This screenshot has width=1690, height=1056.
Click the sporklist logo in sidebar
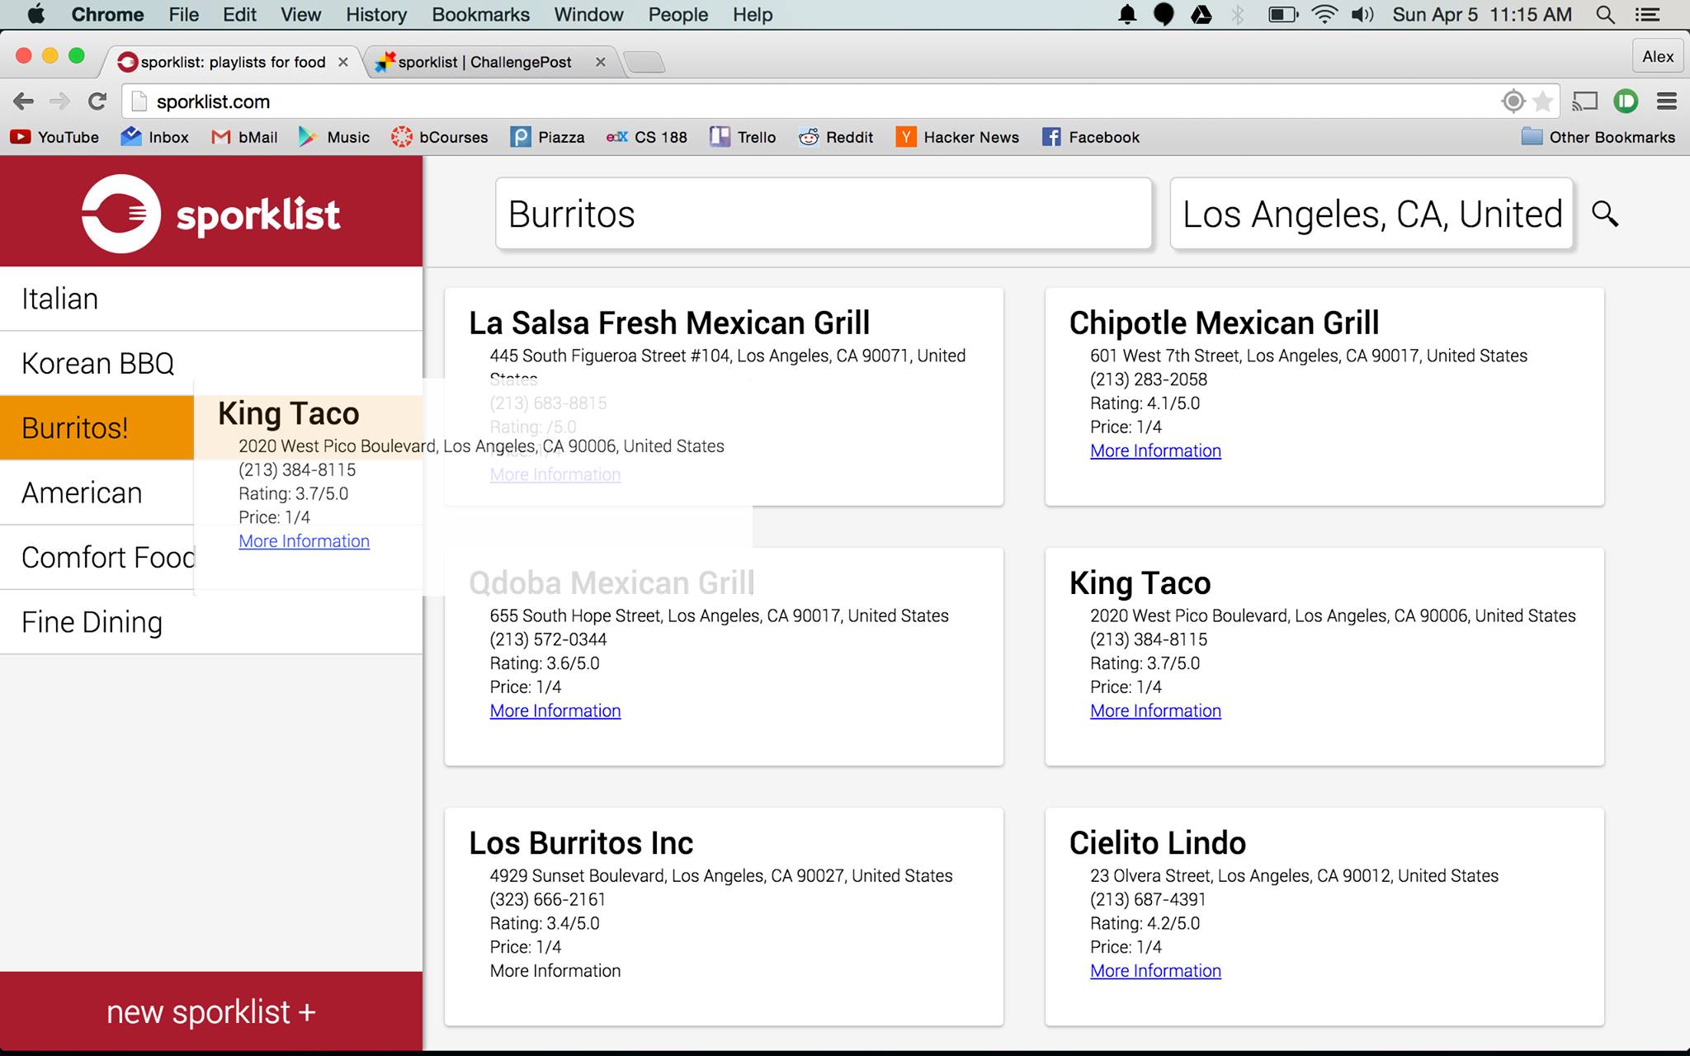click(210, 214)
